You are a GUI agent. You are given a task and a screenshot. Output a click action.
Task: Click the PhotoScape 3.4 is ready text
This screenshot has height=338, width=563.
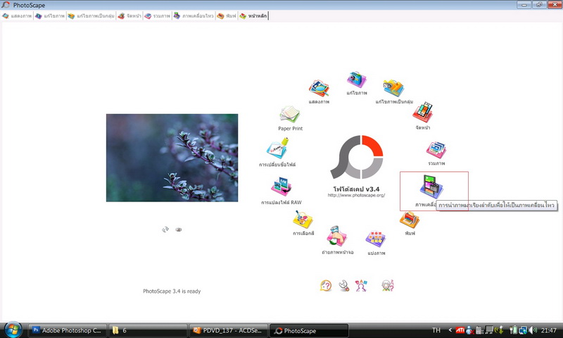[172, 292]
